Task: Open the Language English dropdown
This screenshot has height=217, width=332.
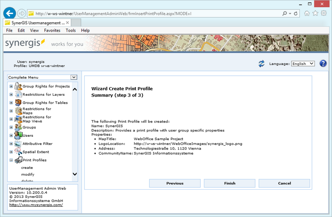Action: (303, 64)
